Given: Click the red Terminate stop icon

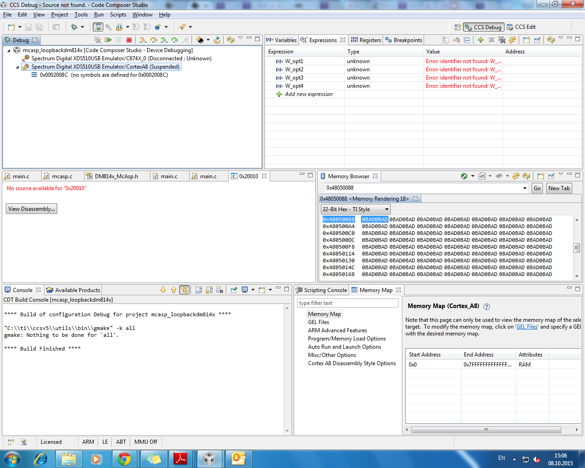Looking at the screenshot, I should coord(129,40).
